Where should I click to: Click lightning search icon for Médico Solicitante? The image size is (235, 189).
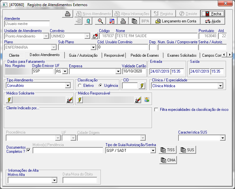tap(9, 100)
